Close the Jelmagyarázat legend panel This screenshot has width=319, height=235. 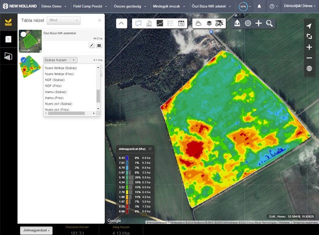point(150,149)
